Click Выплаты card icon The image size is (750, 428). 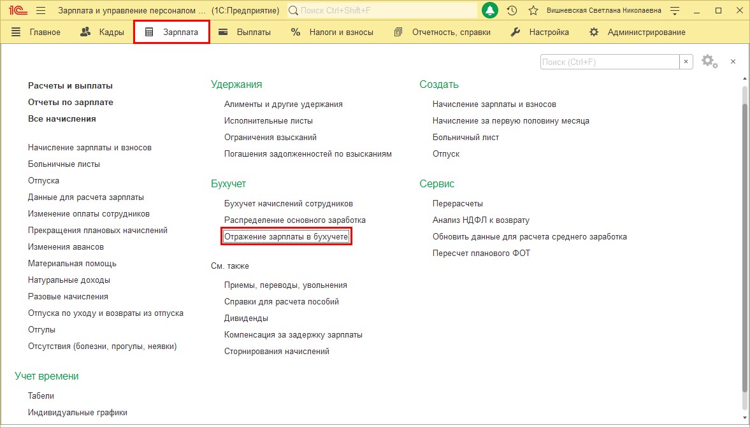(223, 32)
